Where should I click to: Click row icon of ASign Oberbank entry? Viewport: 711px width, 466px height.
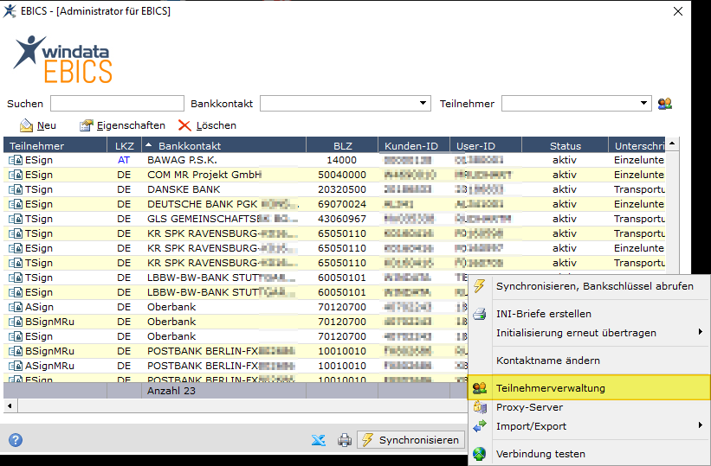16,307
